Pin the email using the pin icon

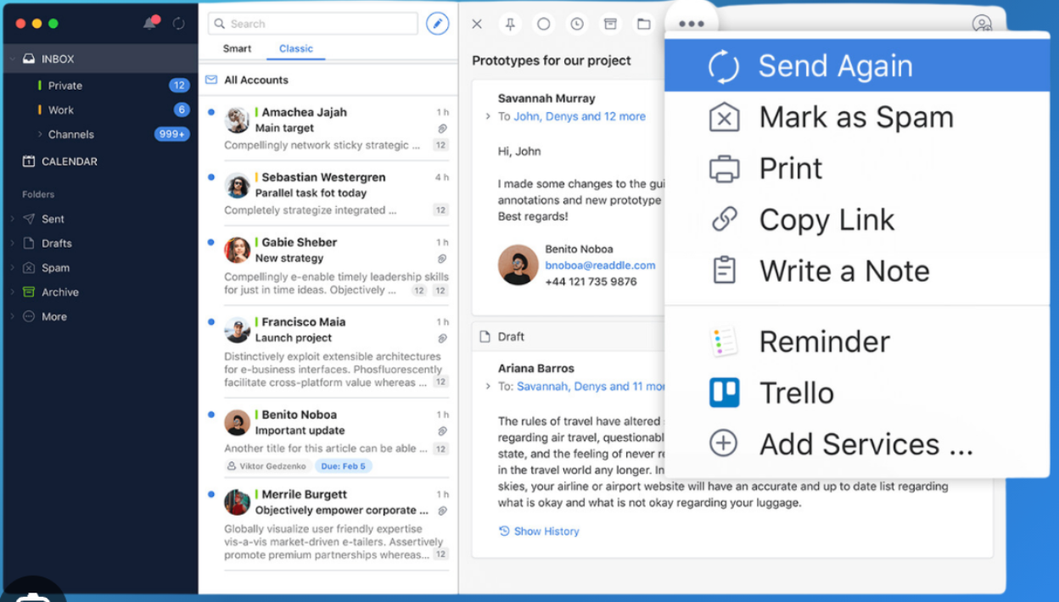[510, 25]
